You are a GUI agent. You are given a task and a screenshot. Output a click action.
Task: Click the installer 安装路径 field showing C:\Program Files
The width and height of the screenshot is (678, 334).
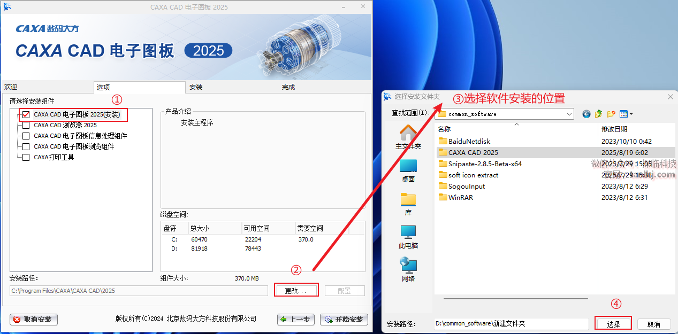coord(139,291)
